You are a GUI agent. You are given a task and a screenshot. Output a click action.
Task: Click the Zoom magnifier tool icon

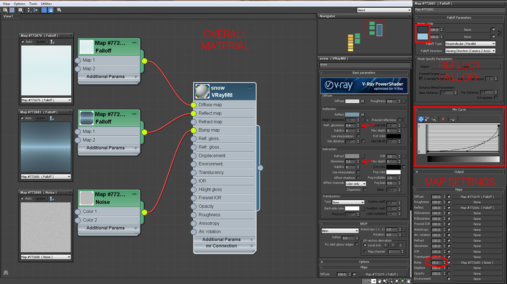tap(385, 281)
